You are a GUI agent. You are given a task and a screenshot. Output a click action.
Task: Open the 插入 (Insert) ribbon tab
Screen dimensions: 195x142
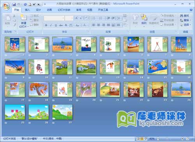[x=27, y=10]
